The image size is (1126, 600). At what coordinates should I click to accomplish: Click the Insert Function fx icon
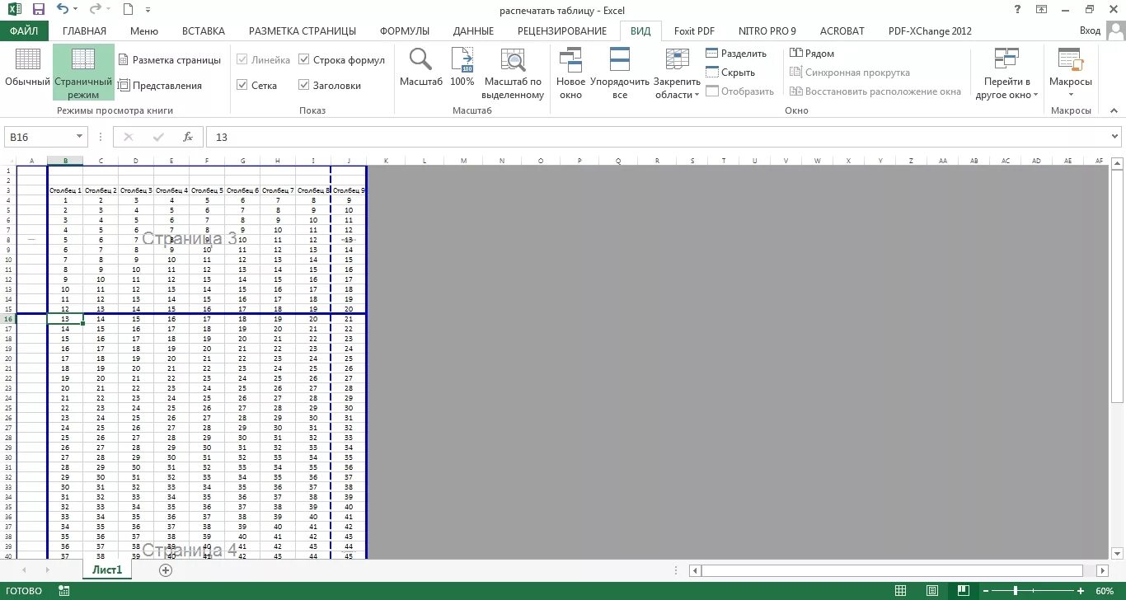tap(188, 137)
